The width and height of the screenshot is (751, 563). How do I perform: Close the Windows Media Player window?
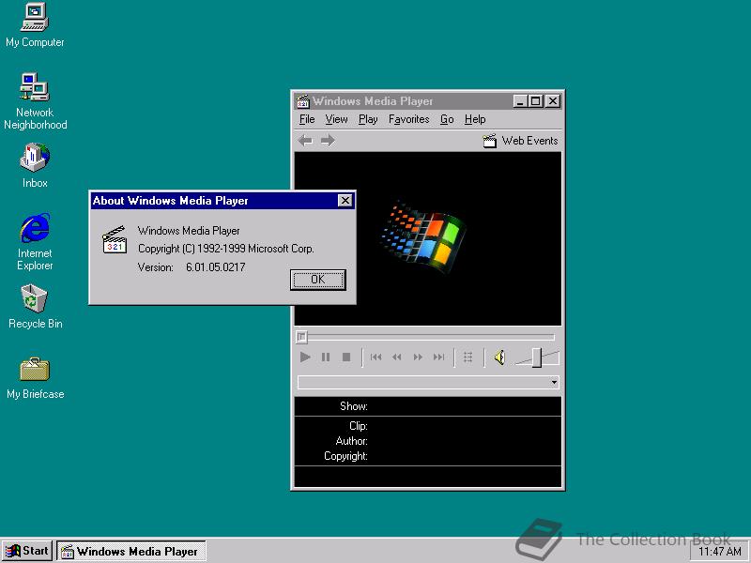pos(553,101)
